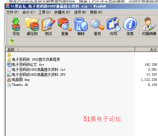Open the Options (选项) menu

pyautogui.click(x=80, y=12)
